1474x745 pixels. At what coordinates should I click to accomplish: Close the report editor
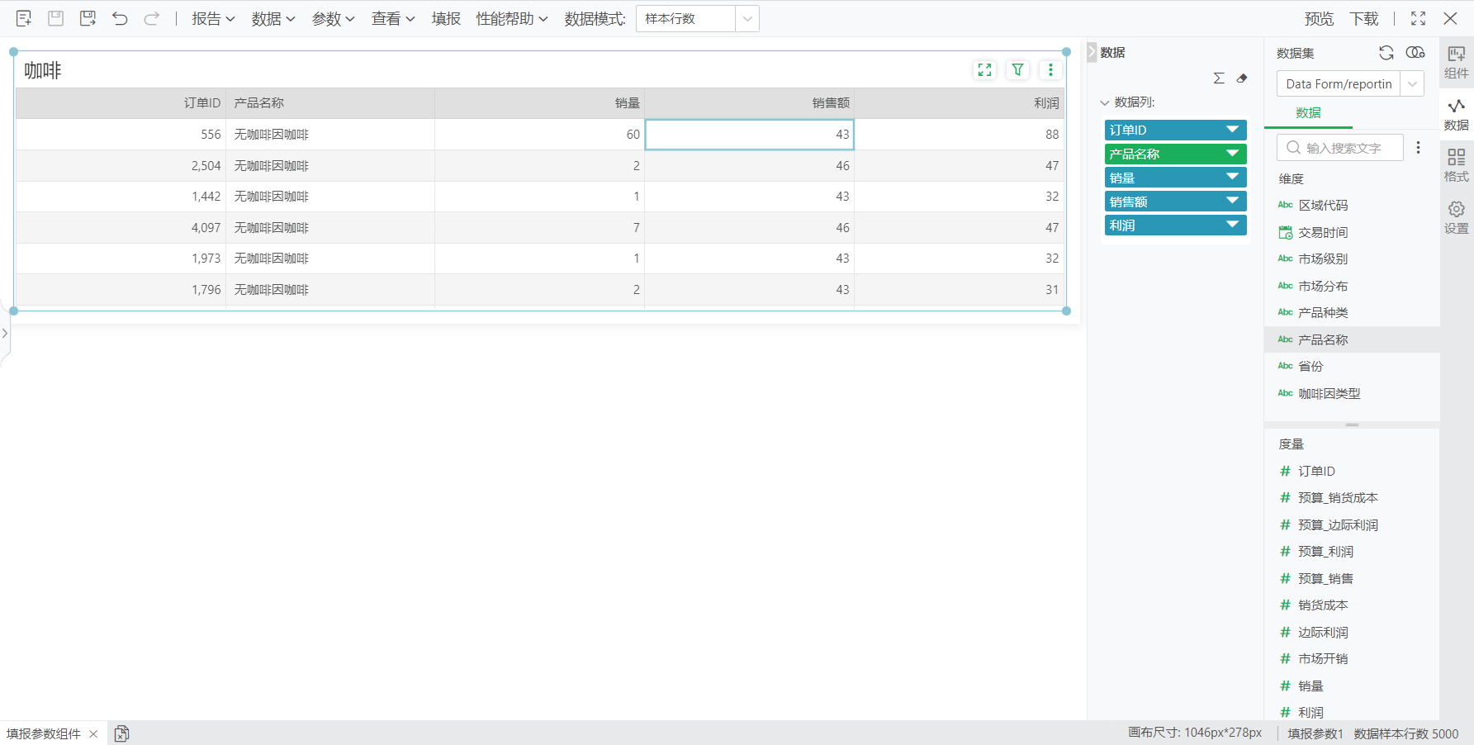[x=1450, y=18]
